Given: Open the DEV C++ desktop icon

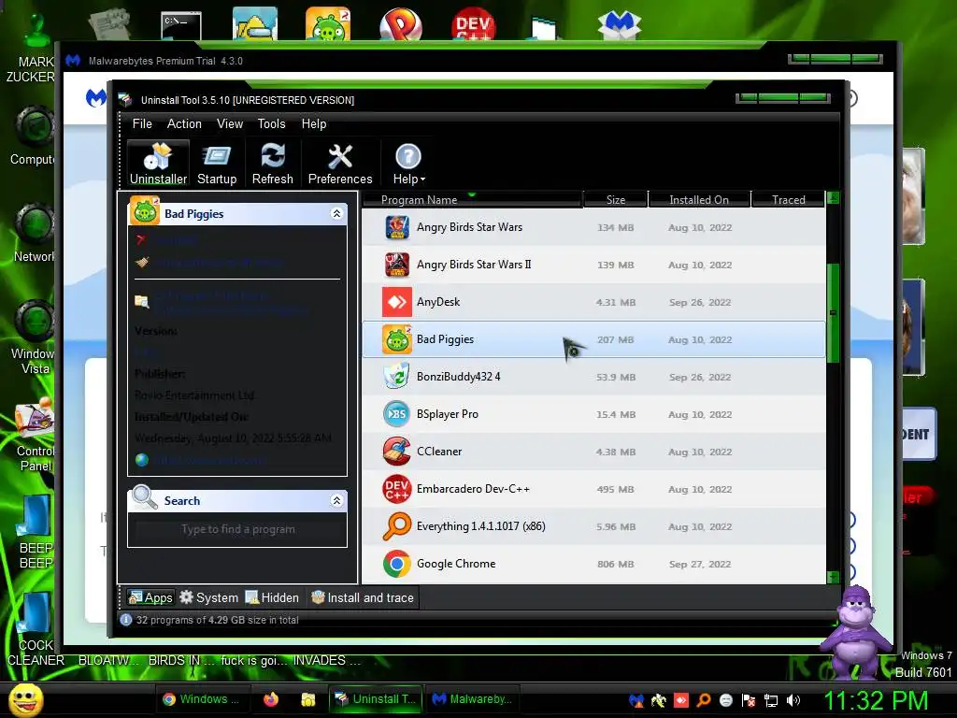Looking at the screenshot, I should (473, 24).
